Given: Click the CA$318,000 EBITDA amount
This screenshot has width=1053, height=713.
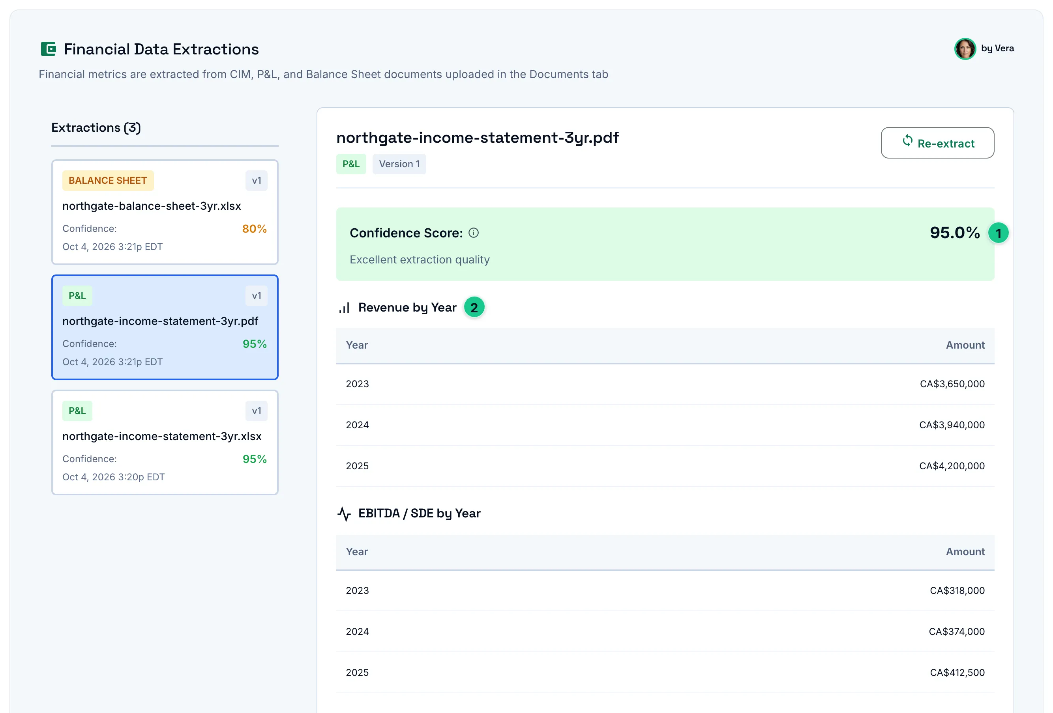Looking at the screenshot, I should pos(957,590).
